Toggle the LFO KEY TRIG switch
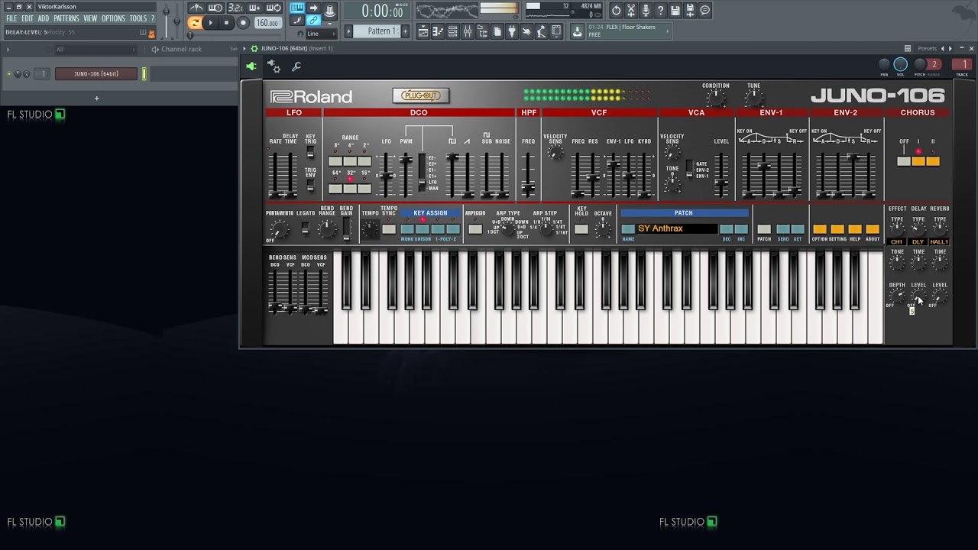This screenshot has height=550, width=978. tap(310, 152)
